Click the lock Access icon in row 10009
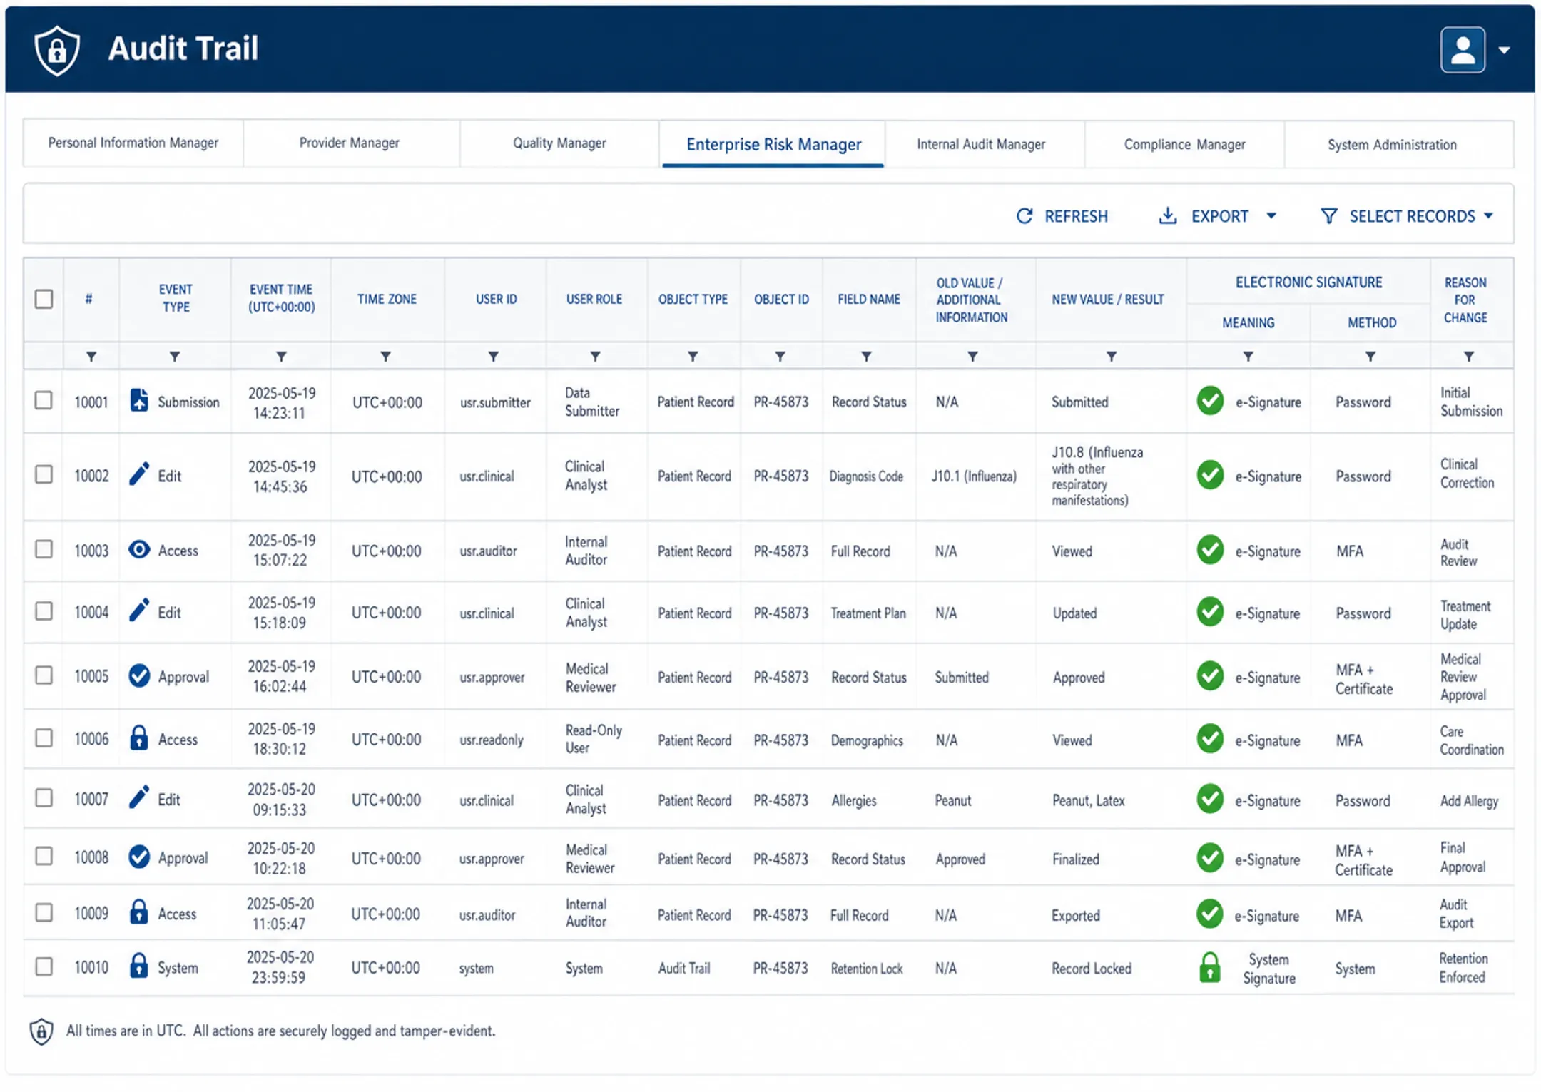 coord(139,912)
